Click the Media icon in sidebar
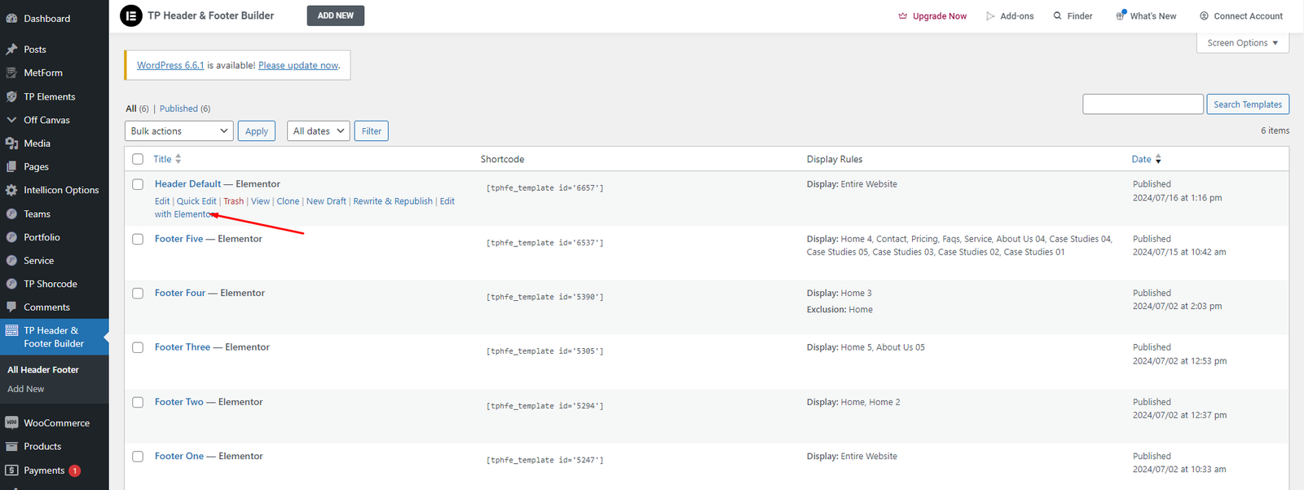Viewport: 1304px width, 490px height. tap(11, 143)
